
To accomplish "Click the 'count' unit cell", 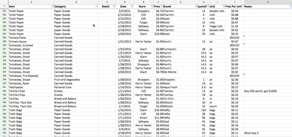I will point(217,106).
